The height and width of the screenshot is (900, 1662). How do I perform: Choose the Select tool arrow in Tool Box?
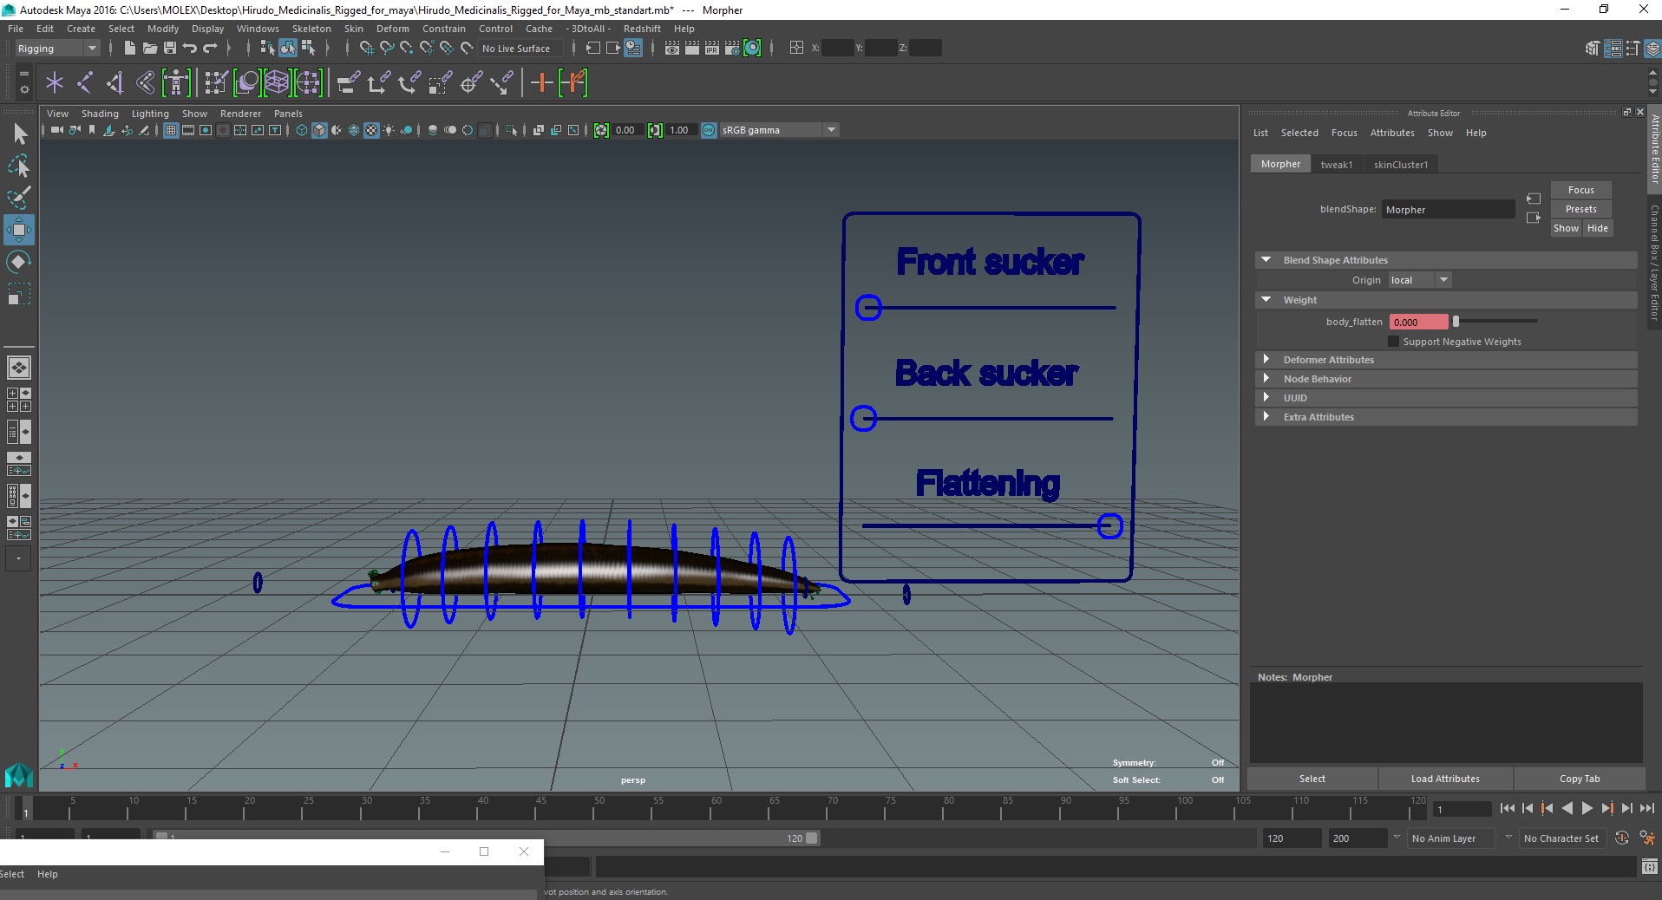coord(19,134)
